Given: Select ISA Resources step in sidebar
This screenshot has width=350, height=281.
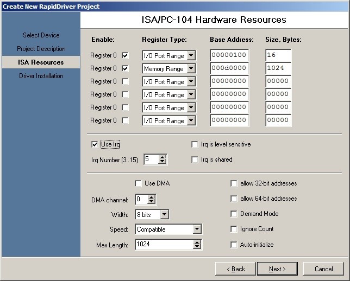Looking at the screenshot, I should coord(41,62).
